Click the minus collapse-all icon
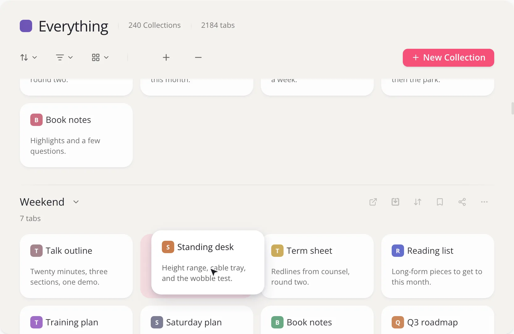 tap(198, 57)
